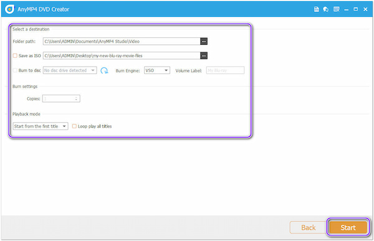
Task: Click the Volume Label input field
Action: (x=225, y=70)
